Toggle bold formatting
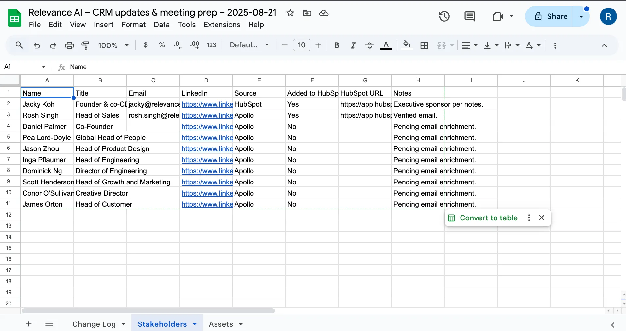This screenshot has height=331, width=626. pyautogui.click(x=336, y=45)
